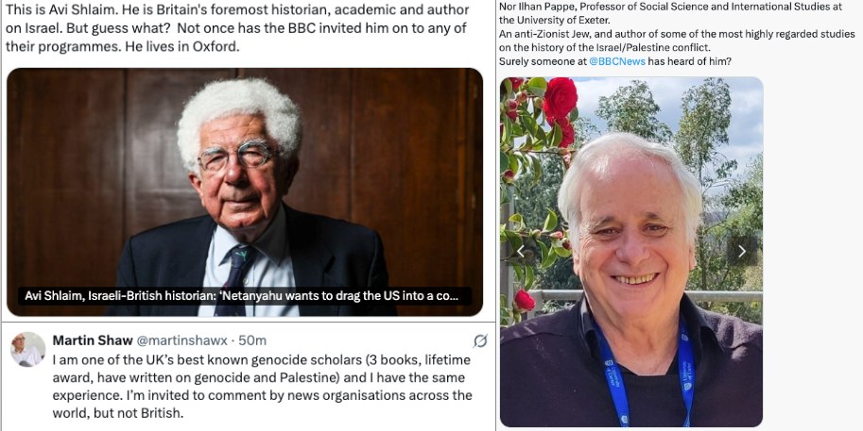Enlarge the smiling man photo with lanyard
The height and width of the screenshot is (431, 863).
631,252
